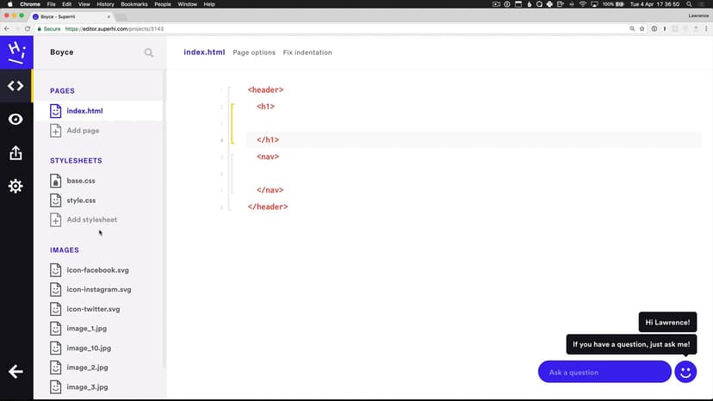Screen dimensions: 713x401
Task: Click the share/export upload icon
Action: [15, 153]
